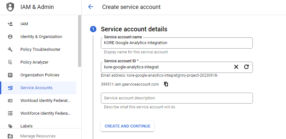Image resolution: width=286 pixels, height=139 pixels.
Task: Click the Policy Analyzer icon
Action: pos(10,62)
